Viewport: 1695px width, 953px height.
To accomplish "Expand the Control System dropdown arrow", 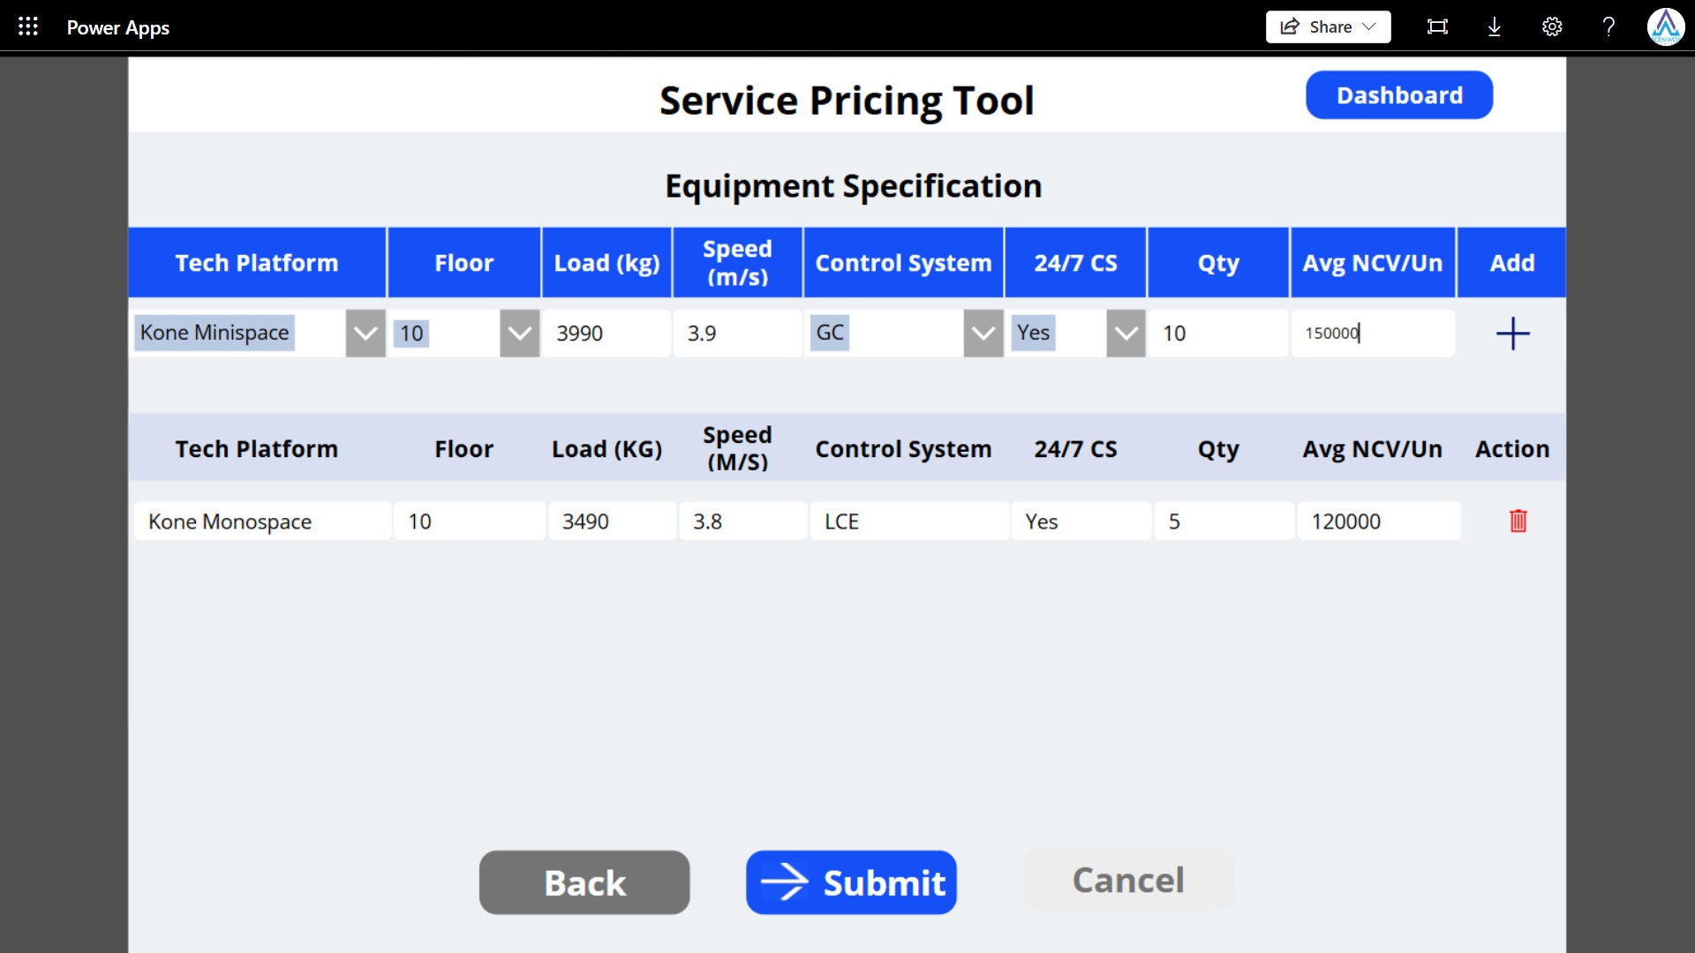I will [983, 334].
